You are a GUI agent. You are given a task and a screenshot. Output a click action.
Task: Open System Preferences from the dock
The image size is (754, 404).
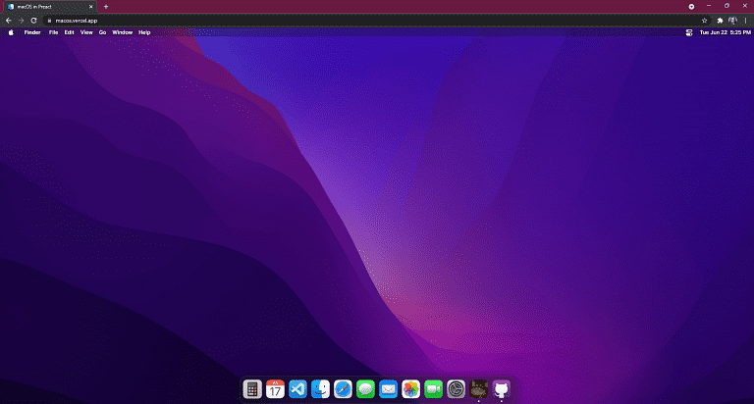(x=456, y=389)
